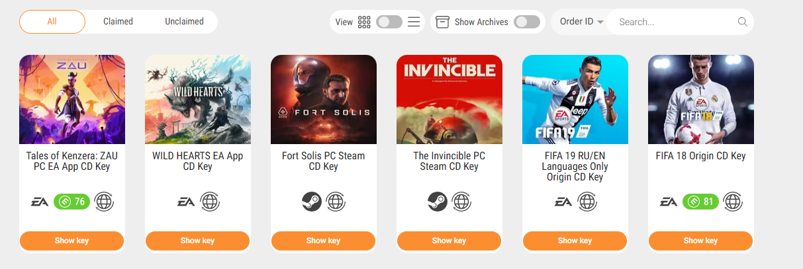Show key for FIFA 19 RU/EN
This screenshot has width=803, height=269.
coord(575,241)
